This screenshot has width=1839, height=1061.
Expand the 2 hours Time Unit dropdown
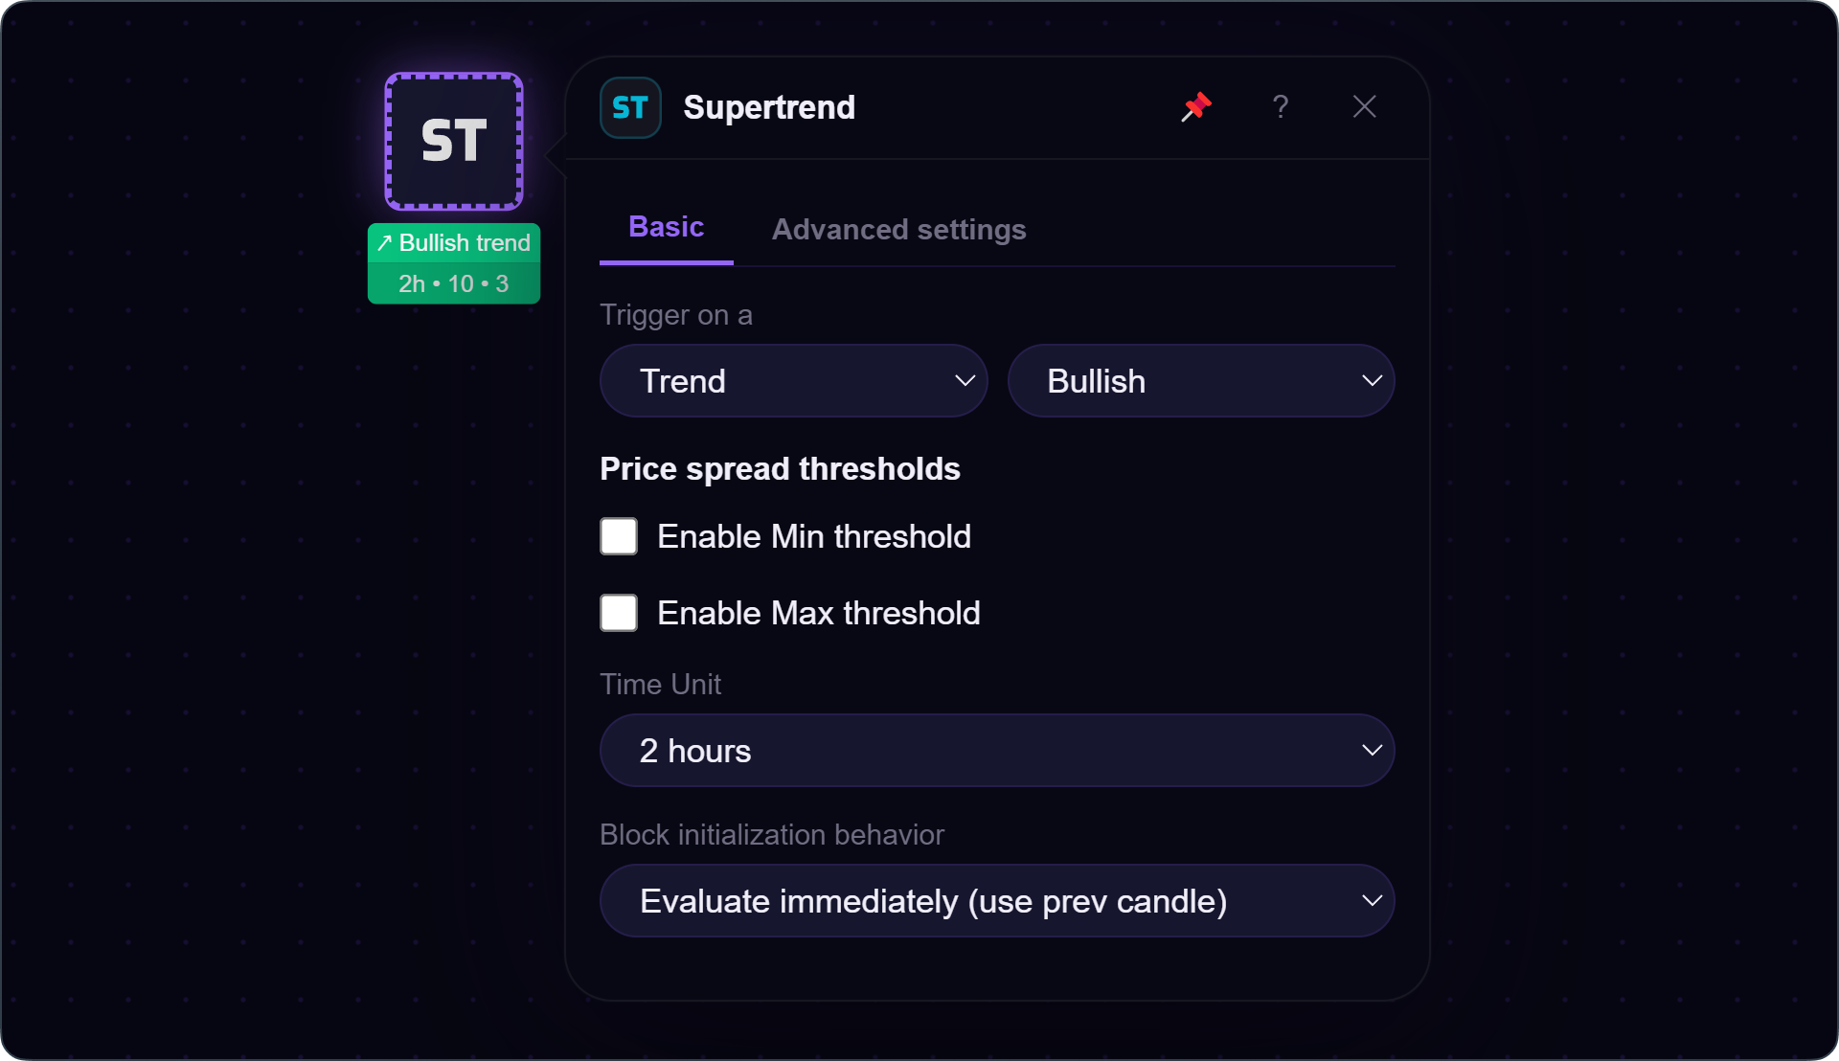pos(997,751)
